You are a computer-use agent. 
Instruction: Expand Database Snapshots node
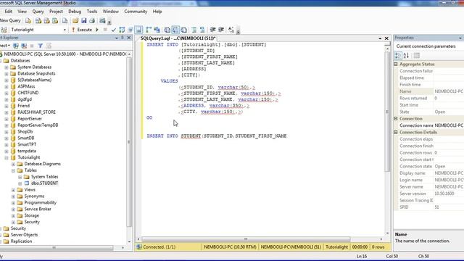[x=7, y=74]
